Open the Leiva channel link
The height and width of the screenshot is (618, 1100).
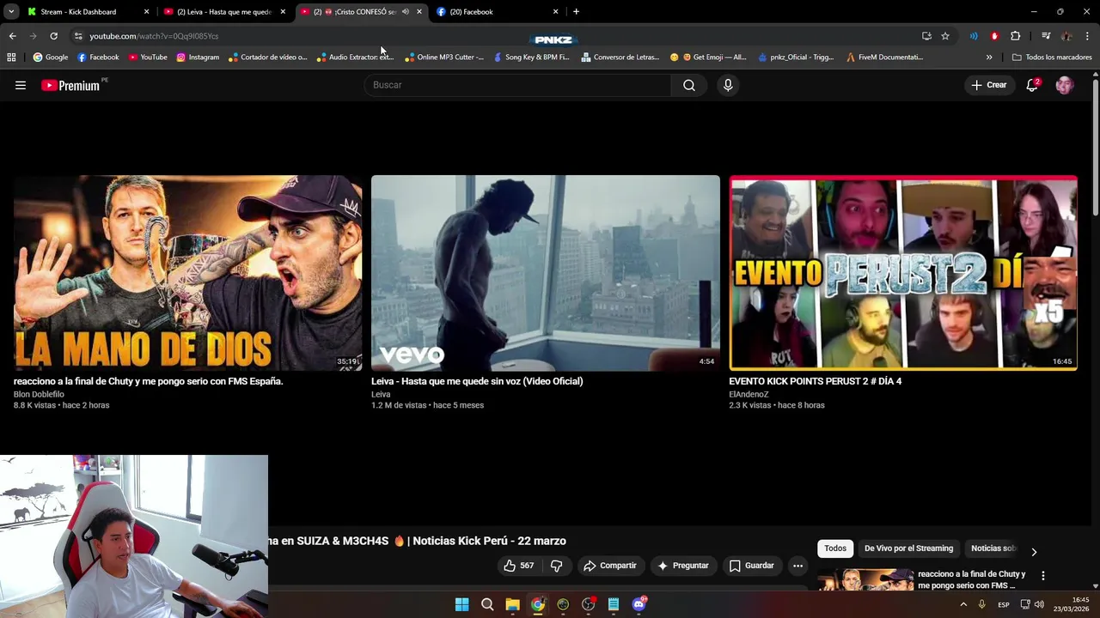(x=381, y=395)
